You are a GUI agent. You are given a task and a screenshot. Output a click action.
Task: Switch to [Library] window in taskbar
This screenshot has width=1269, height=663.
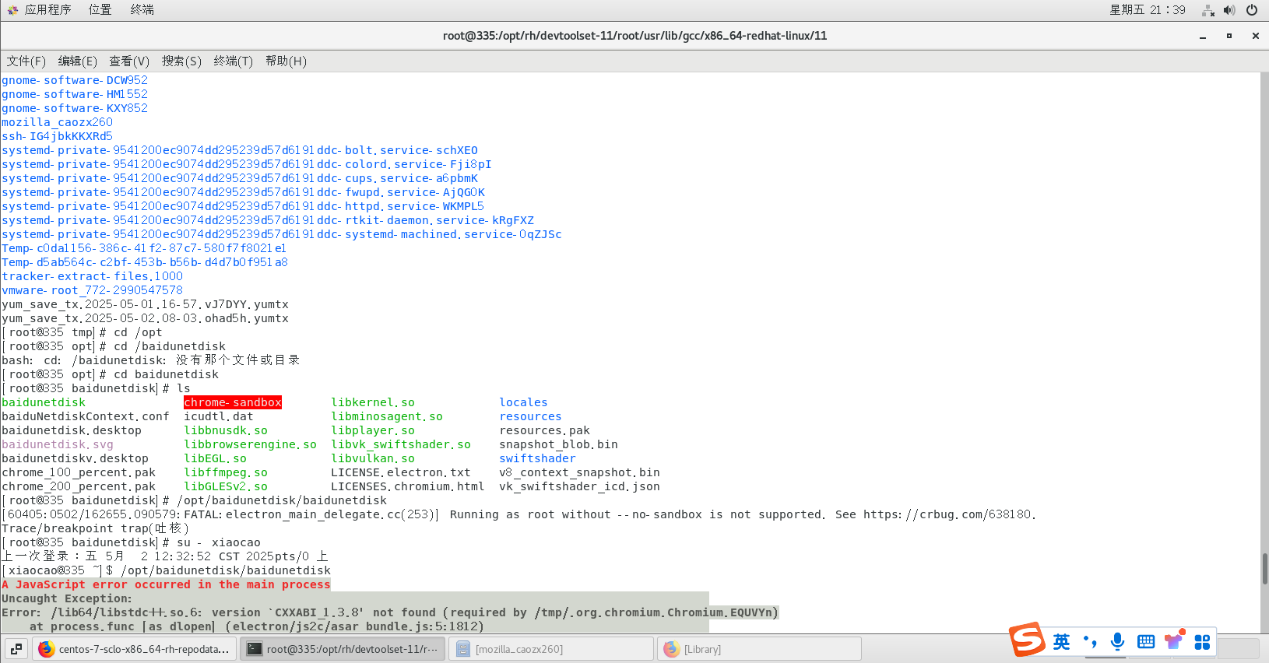[x=759, y=649]
